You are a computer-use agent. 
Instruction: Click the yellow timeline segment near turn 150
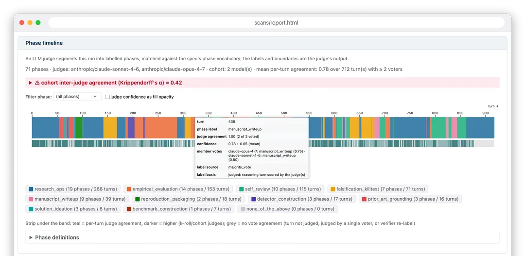110,127
